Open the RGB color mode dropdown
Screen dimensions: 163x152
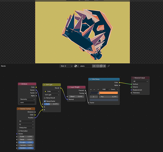click(x=106, y=89)
